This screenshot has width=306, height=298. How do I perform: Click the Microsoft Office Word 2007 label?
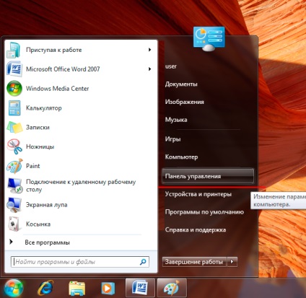point(63,69)
